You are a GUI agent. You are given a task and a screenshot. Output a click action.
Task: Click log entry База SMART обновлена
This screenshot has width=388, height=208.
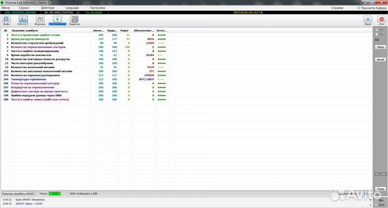click(30, 199)
